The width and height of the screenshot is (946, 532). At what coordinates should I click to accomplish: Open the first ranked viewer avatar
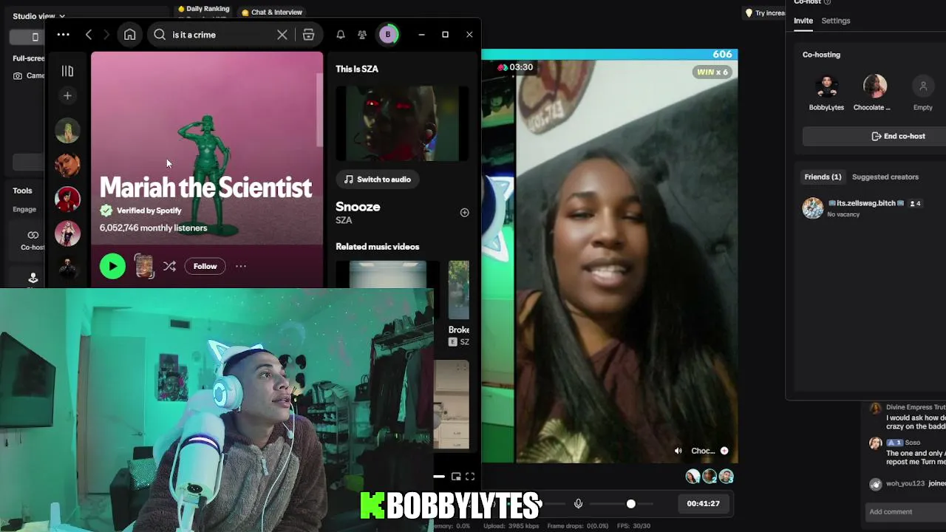(693, 477)
